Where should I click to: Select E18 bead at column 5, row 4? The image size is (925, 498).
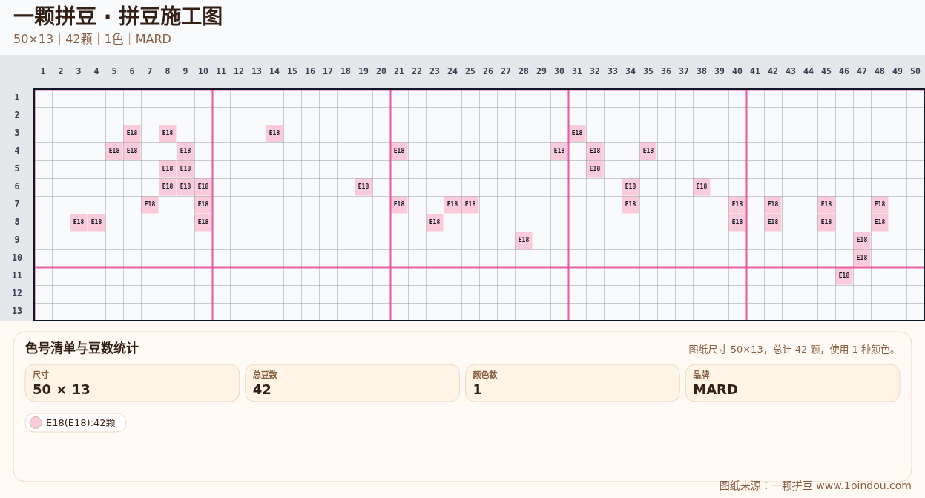114,151
